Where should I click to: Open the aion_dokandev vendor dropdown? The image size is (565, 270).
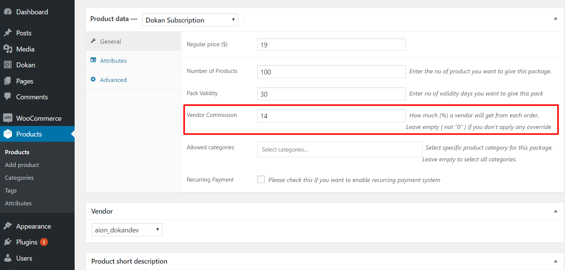(127, 230)
